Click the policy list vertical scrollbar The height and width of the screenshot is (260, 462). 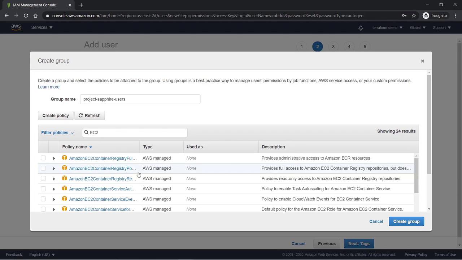416,176
